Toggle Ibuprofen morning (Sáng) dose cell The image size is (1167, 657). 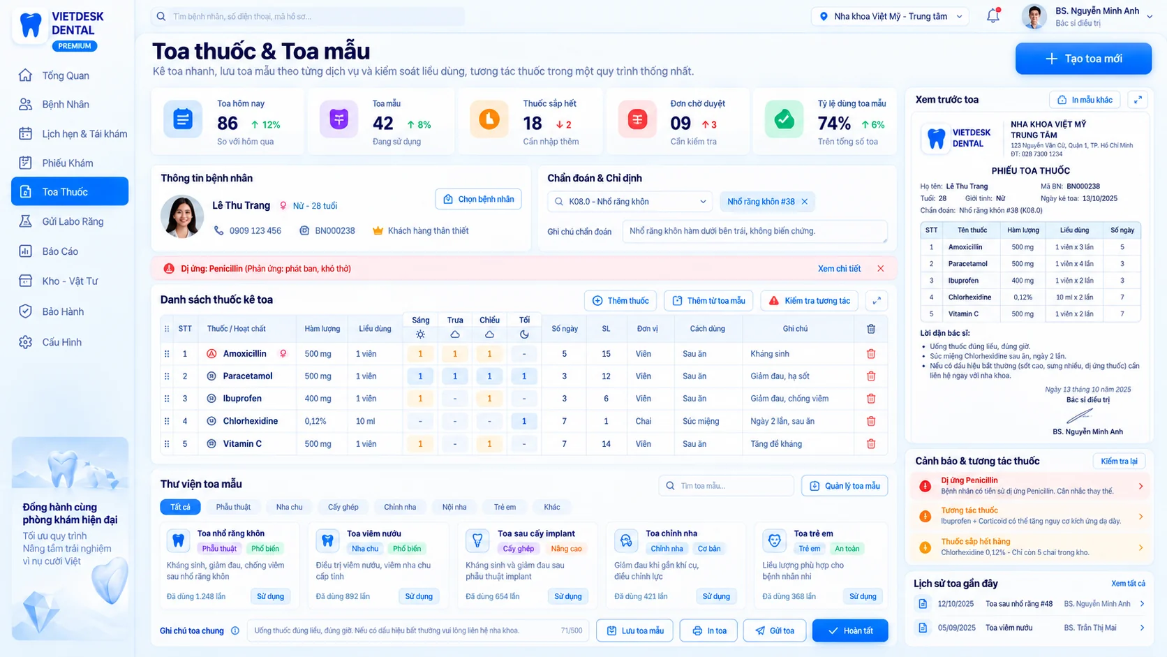[x=420, y=399]
